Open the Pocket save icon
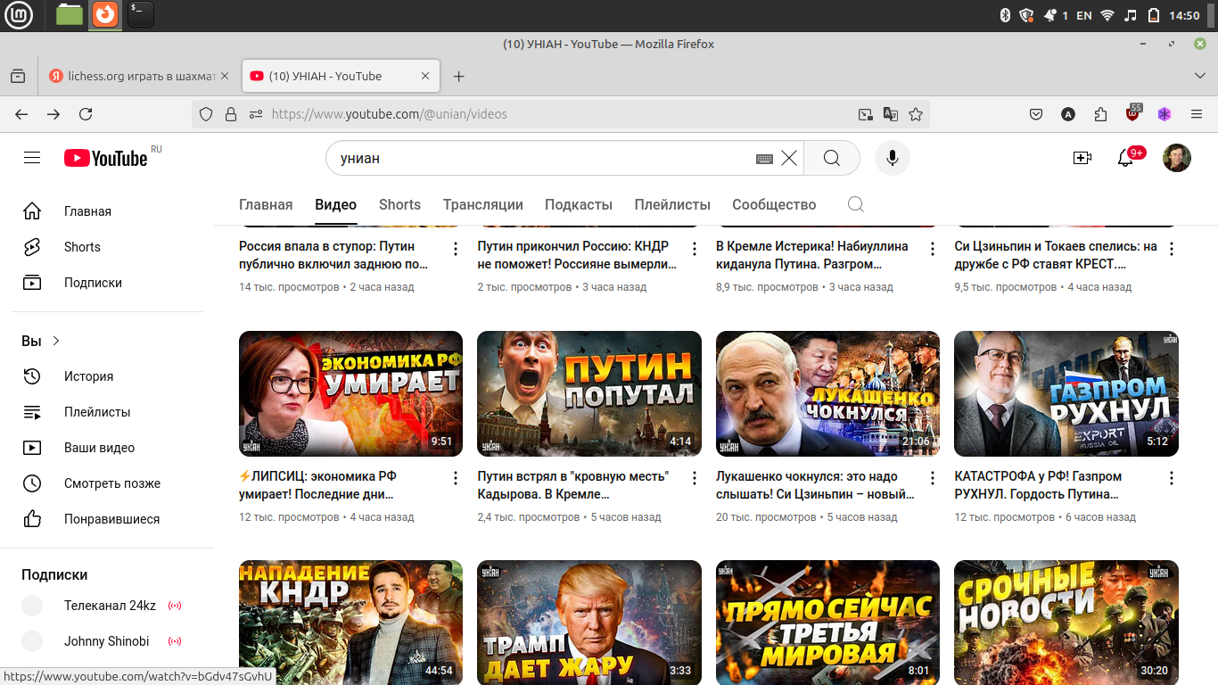The height and width of the screenshot is (685, 1218). pyautogui.click(x=1036, y=114)
